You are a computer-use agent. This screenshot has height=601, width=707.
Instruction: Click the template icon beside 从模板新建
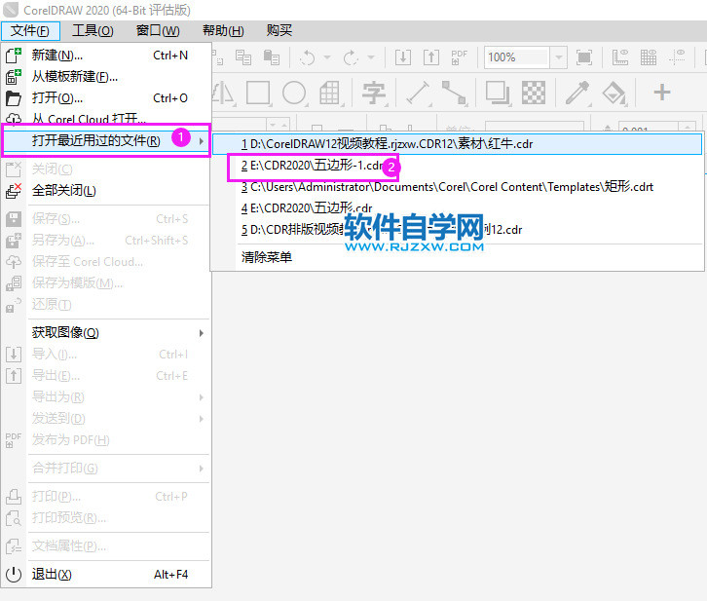click(13, 77)
